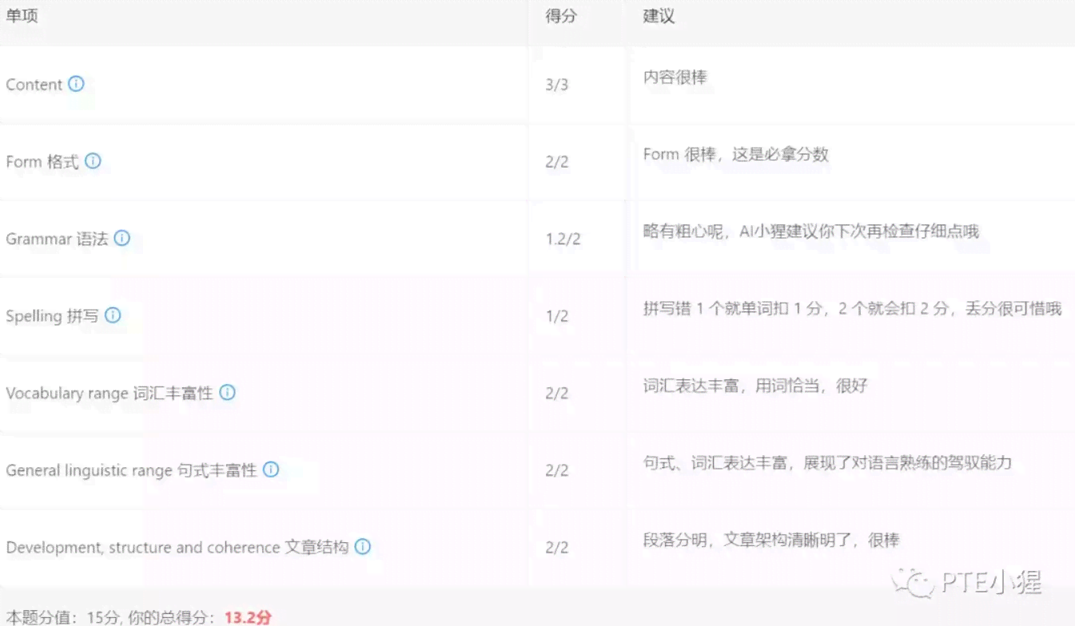Select the Development, structure and coherence label
Screen dimensions: 1075x626
[177, 548]
